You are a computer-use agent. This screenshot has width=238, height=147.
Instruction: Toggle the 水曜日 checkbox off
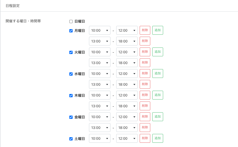[71, 74]
